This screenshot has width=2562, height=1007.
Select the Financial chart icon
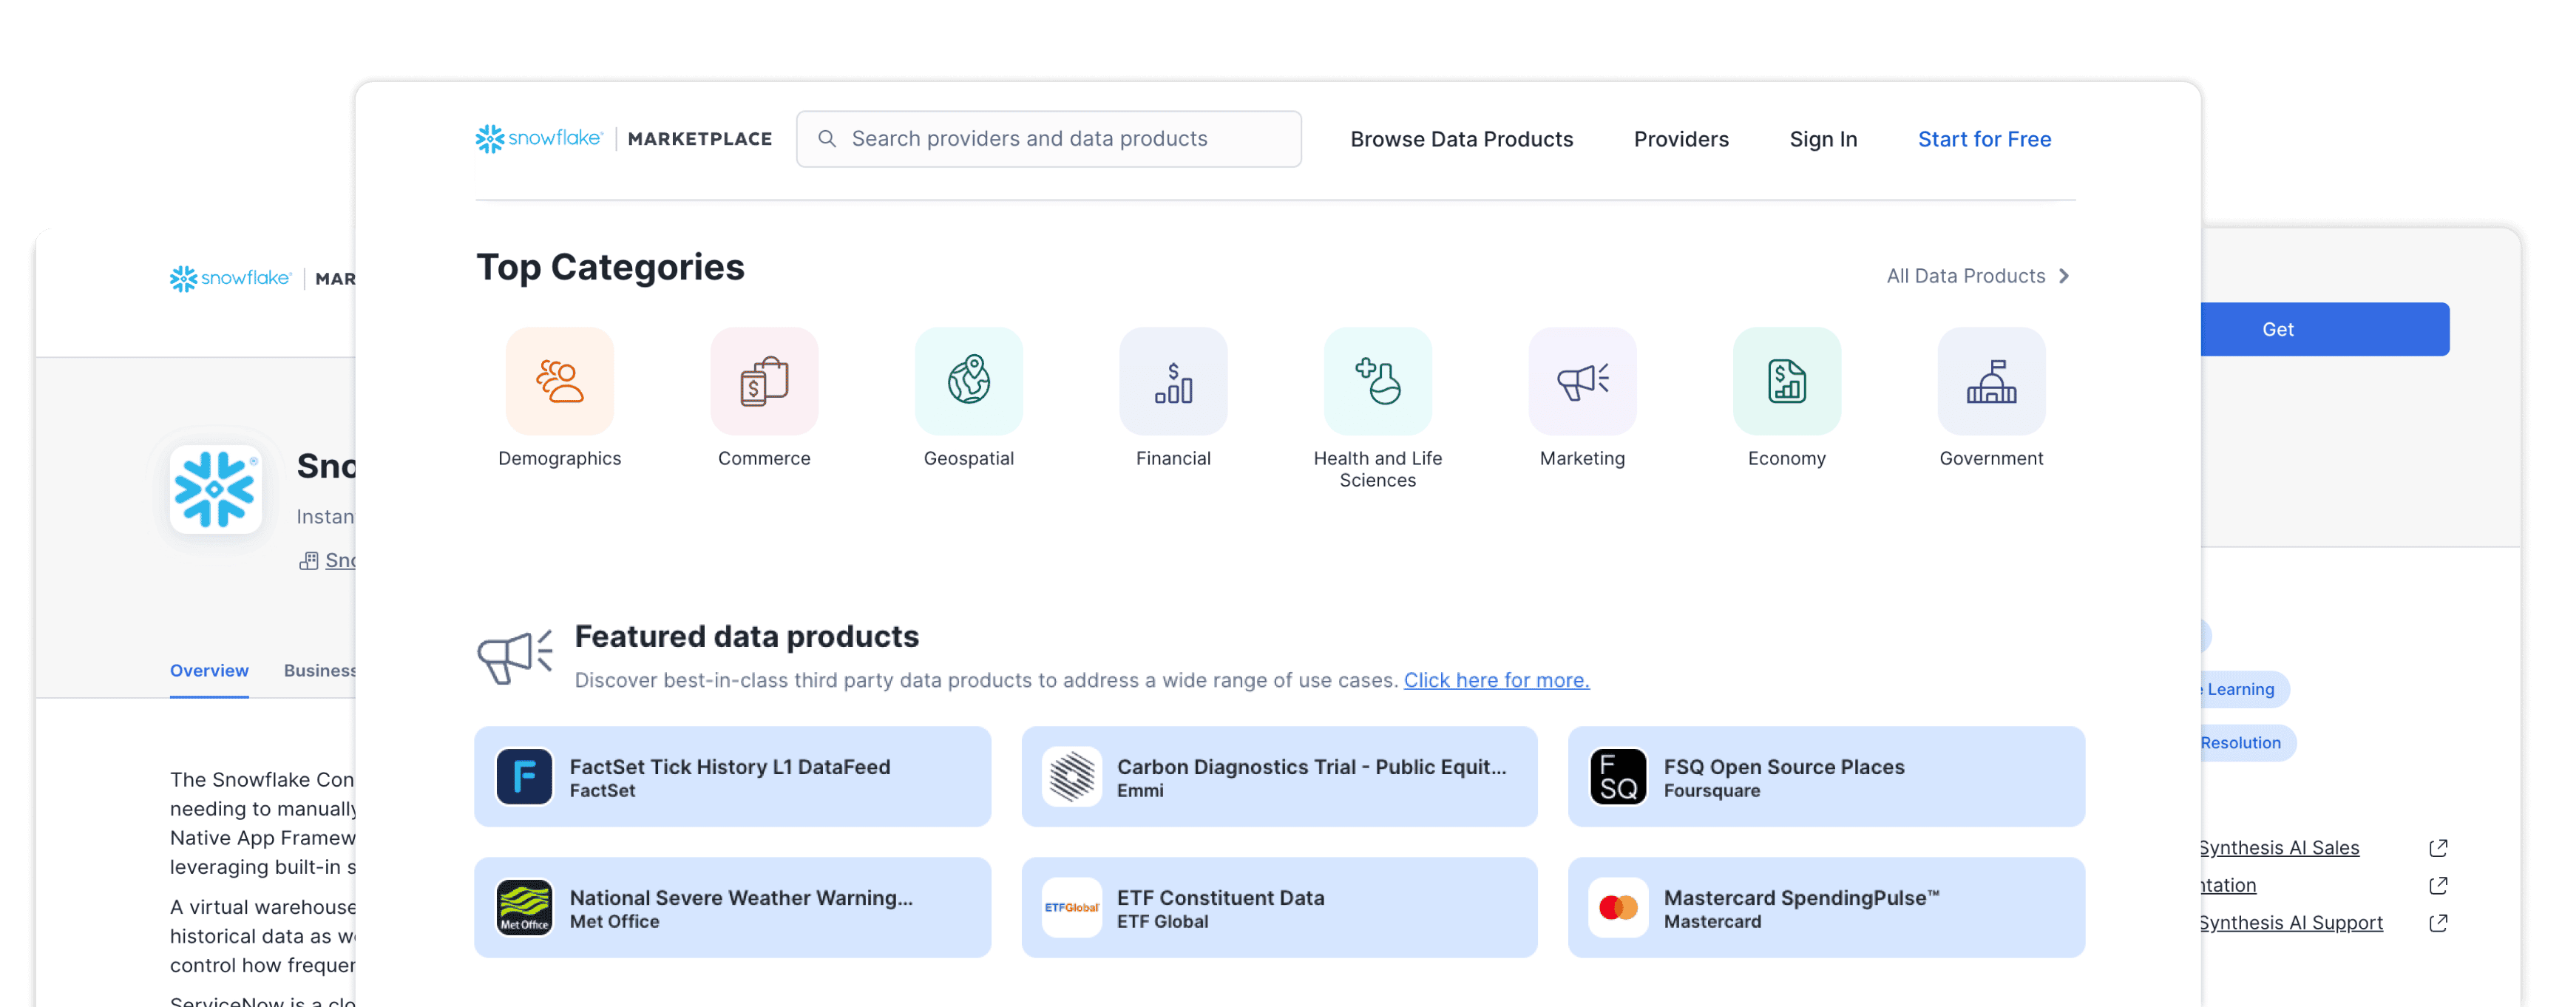point(1173,381)
